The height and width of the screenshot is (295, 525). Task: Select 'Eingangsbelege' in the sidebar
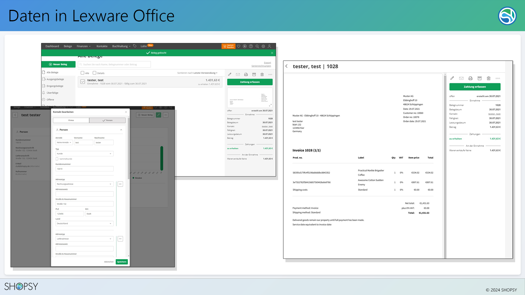(x=55, y=86)
